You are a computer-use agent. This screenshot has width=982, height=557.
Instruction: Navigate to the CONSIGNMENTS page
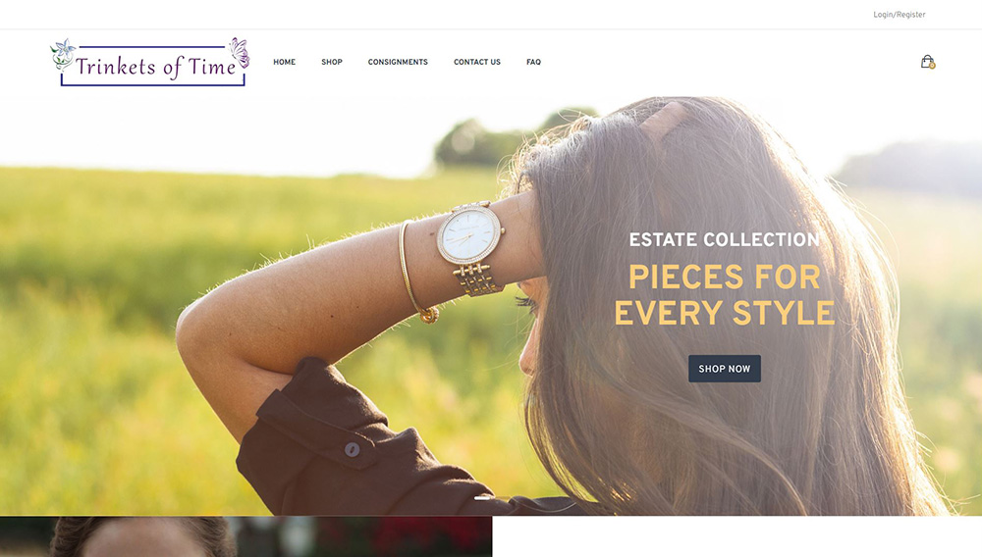pos(398,62)
